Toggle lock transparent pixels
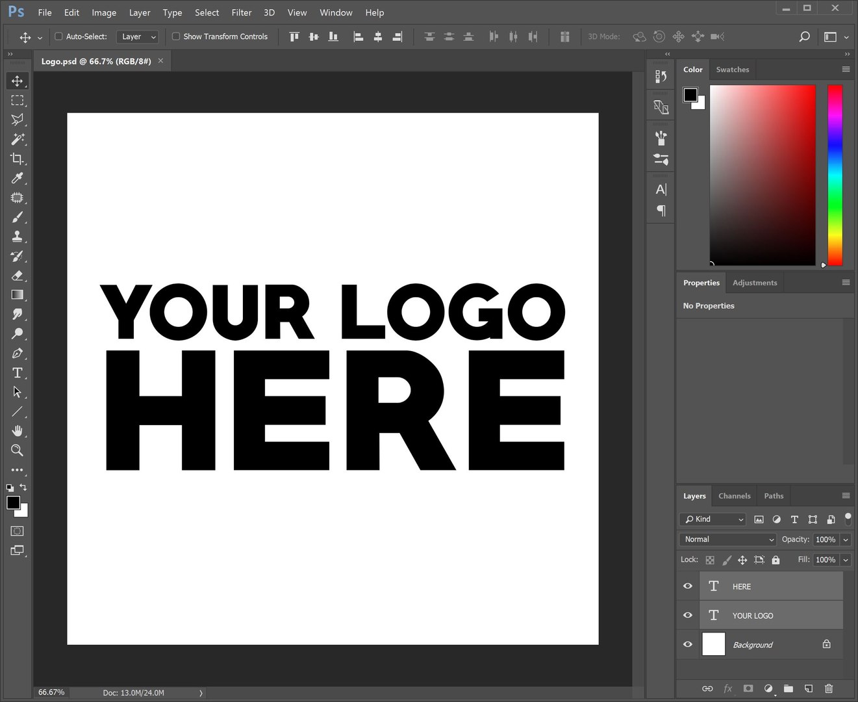The image size is (858, 702). [710, 560]
